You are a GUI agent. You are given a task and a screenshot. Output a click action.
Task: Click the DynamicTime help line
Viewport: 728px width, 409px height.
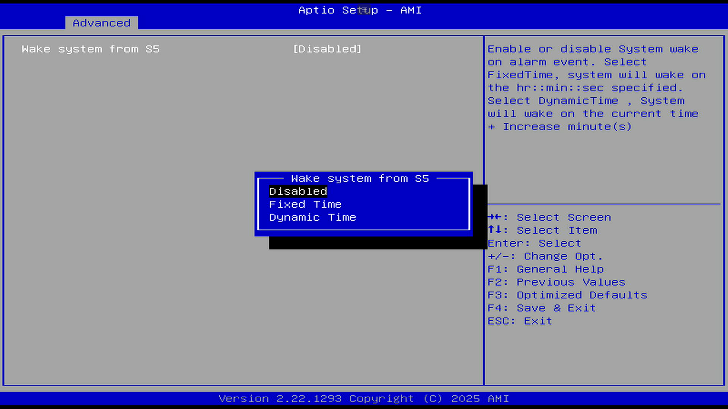pyautogui.click(x=586, y=101)
